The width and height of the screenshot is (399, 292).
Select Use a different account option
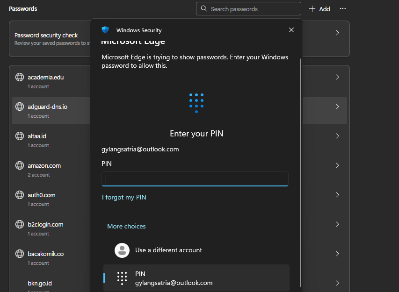point(168,250)
